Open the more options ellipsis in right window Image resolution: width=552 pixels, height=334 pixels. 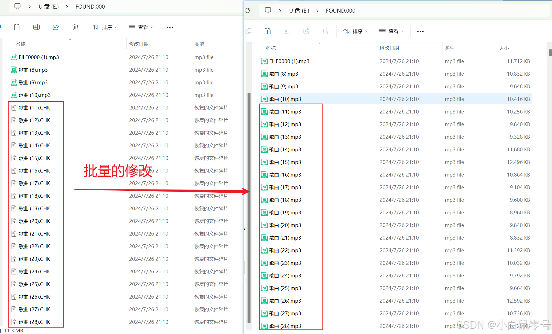coord(420,31)
